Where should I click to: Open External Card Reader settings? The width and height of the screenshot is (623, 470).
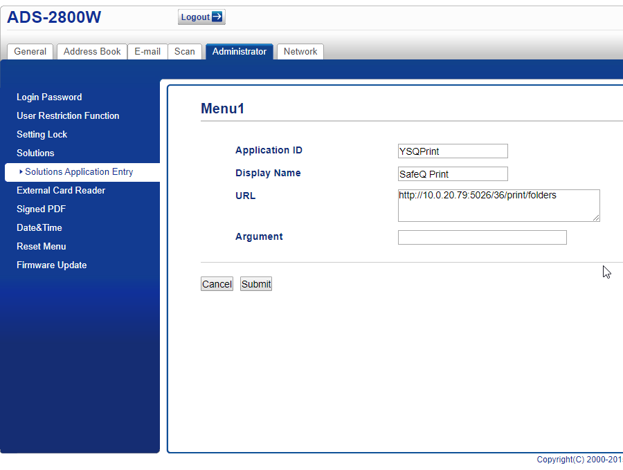pyautogui.click(x=61, y=191)
